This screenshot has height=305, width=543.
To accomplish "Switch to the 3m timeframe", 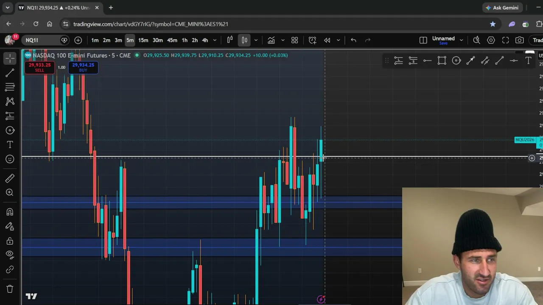I will [x=118, y=40].
